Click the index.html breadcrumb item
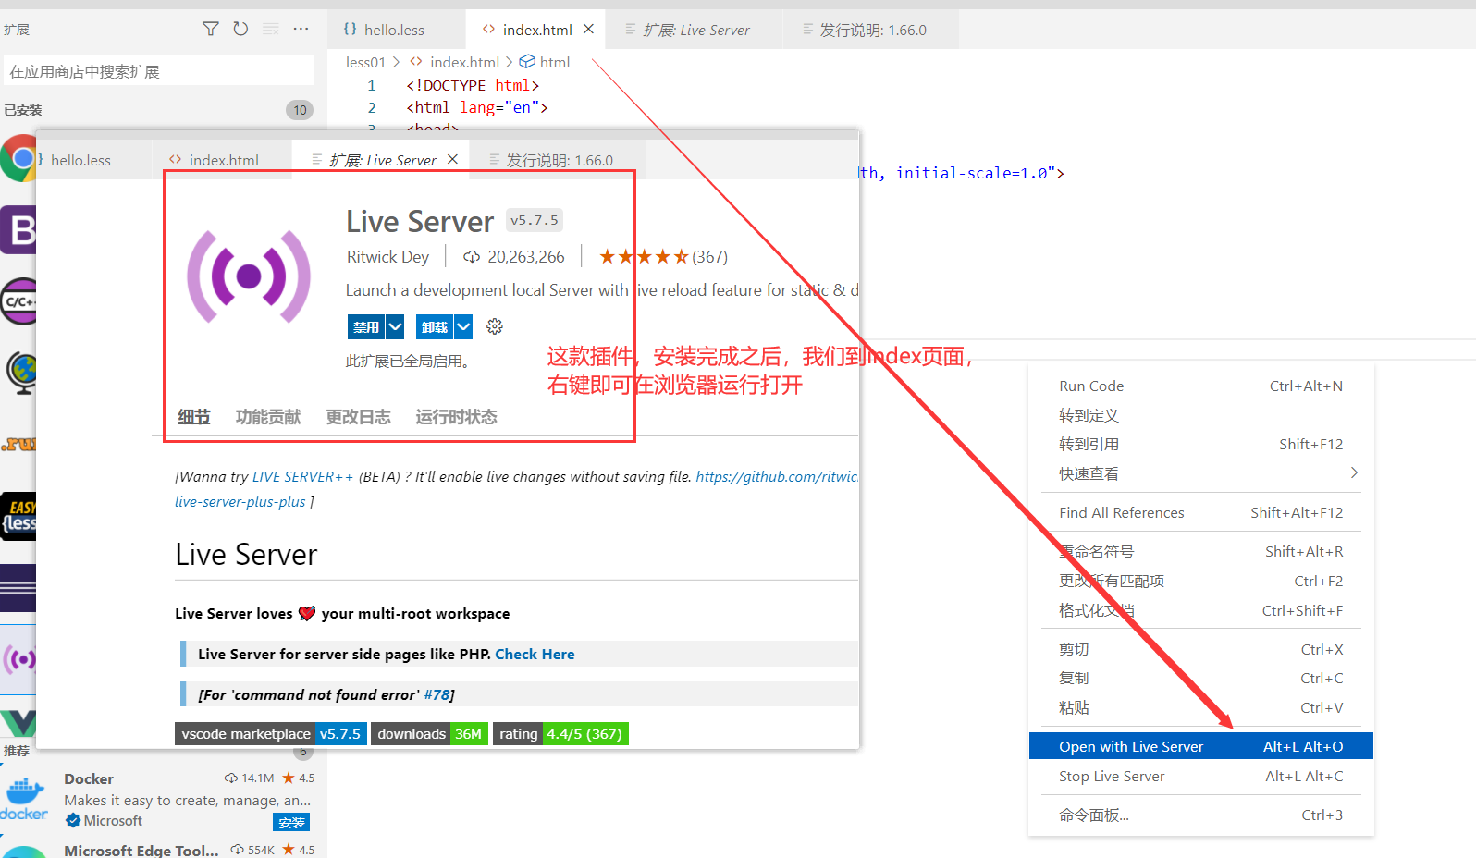1476x858 pixels. (454, 62)
